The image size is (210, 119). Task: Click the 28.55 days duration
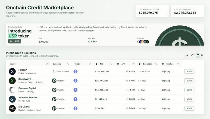(144, 72)
